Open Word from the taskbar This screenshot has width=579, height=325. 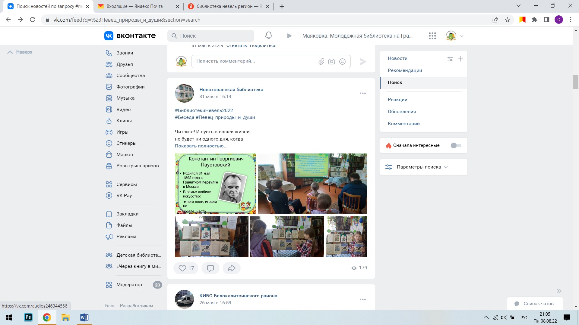pos(84,317)
